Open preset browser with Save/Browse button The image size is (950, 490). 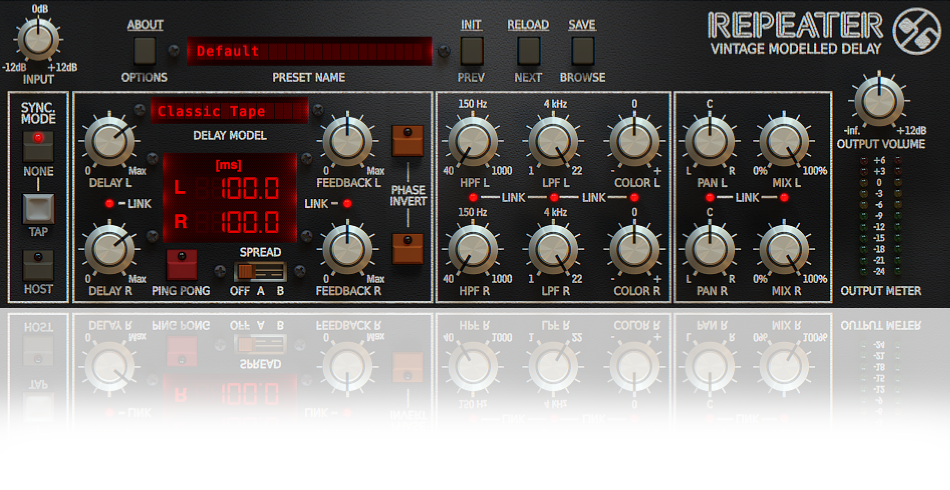pyautogui.click(x=583, y=50)
